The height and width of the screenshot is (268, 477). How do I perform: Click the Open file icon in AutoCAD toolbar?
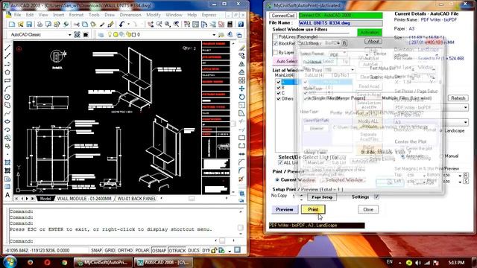[x=20, y=25]
